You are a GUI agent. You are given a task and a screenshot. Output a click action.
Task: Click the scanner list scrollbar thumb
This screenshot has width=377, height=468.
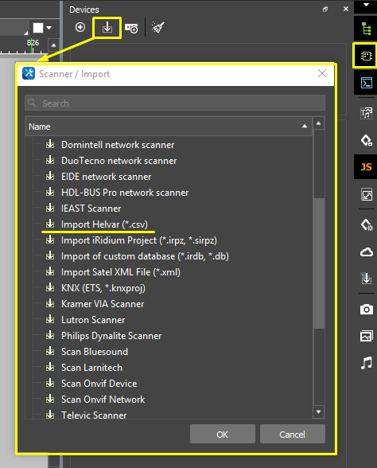318,263
